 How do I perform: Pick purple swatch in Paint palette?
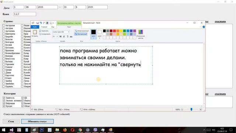pos(135,31)
